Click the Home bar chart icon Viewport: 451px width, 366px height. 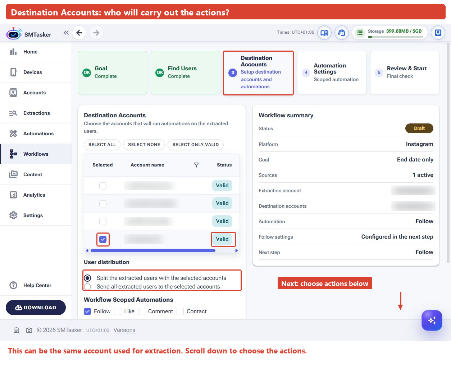(x=13, y=52)
